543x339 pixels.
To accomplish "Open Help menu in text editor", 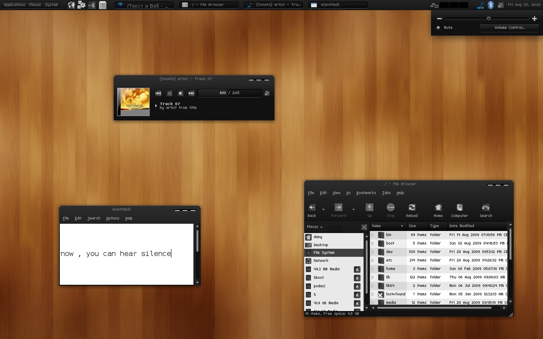I will pyautogui.click(x=129, y=218).
